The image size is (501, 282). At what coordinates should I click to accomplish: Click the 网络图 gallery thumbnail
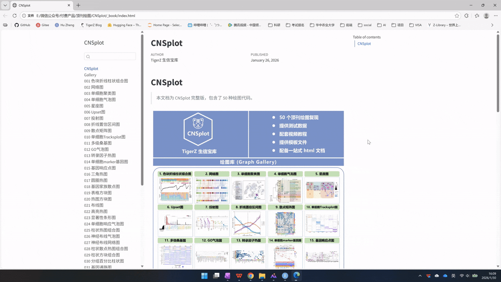tap(212, 191)
